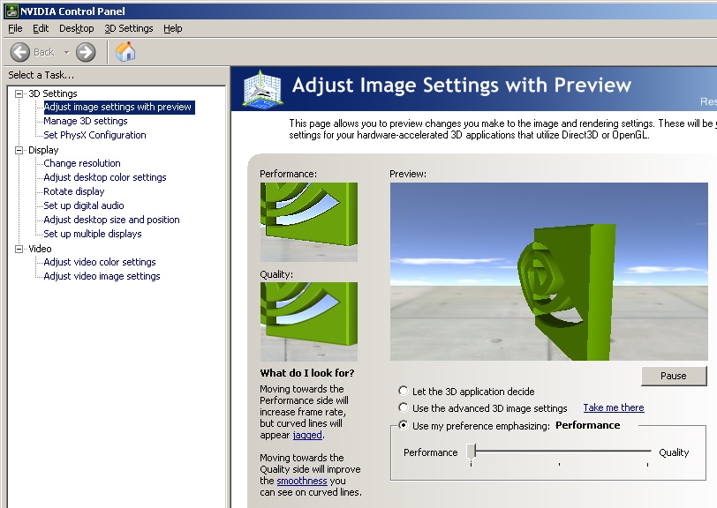Click the NVIDIA title bar icon
717x508 pixels.
[x=11, y=11]
